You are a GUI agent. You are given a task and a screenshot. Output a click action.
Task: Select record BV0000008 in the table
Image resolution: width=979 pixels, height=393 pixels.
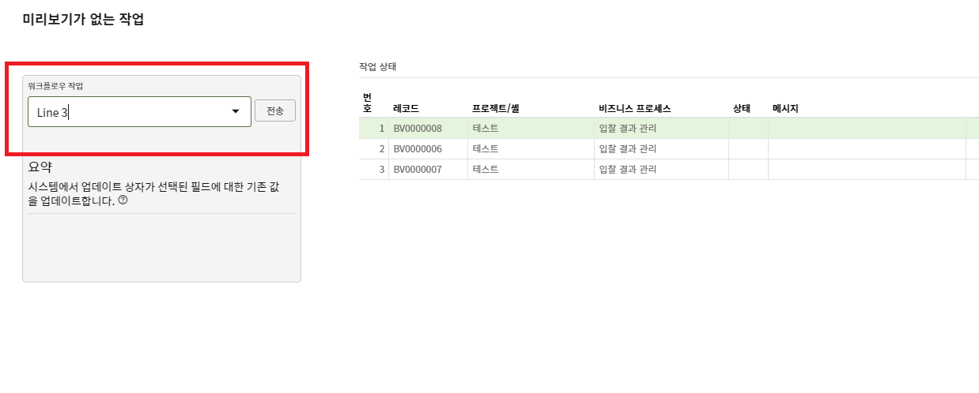418,128
